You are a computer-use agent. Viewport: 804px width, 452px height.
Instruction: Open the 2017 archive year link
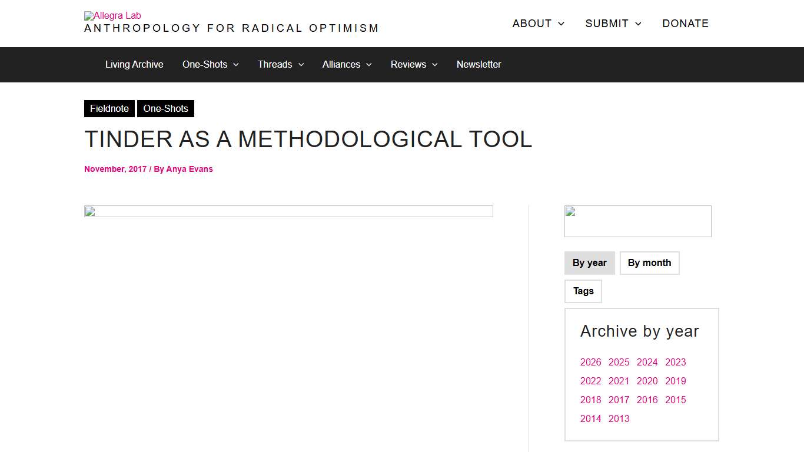[619, 400]
